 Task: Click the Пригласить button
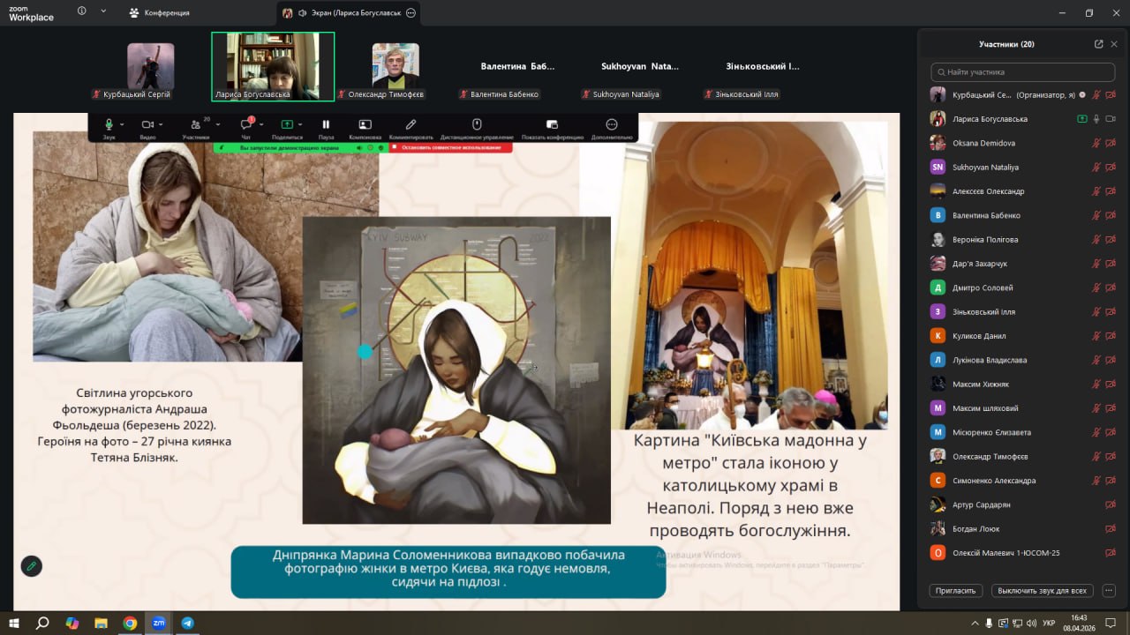click(x=955, y=590)
